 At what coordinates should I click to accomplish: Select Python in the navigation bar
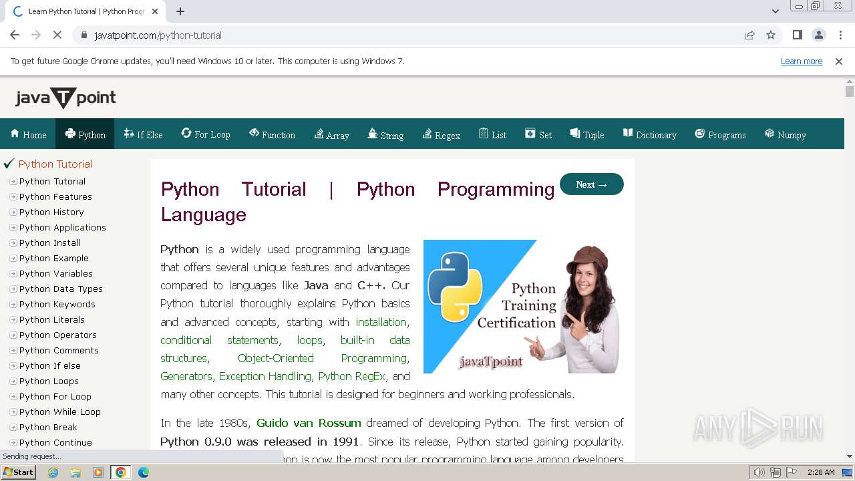(x=85, y=134)
